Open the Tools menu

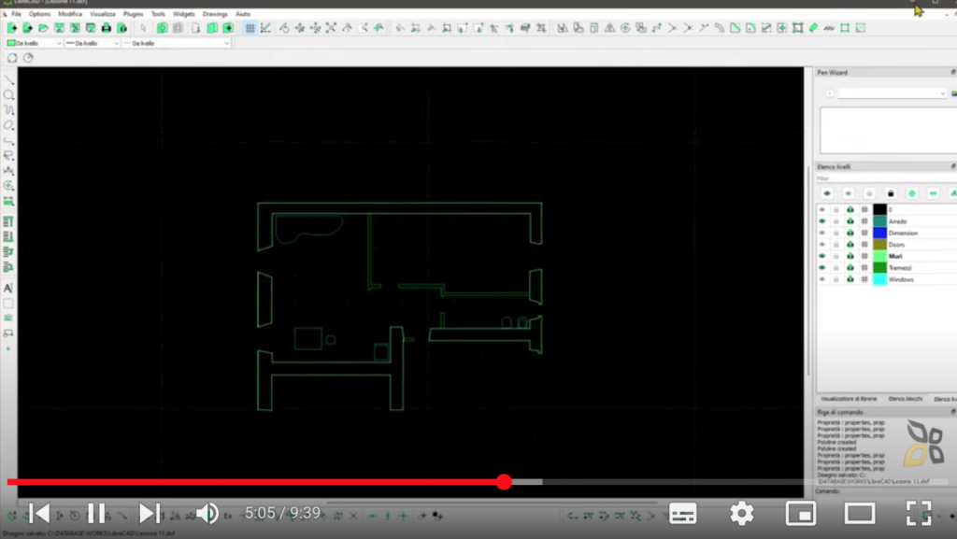(x=158, y=14)
